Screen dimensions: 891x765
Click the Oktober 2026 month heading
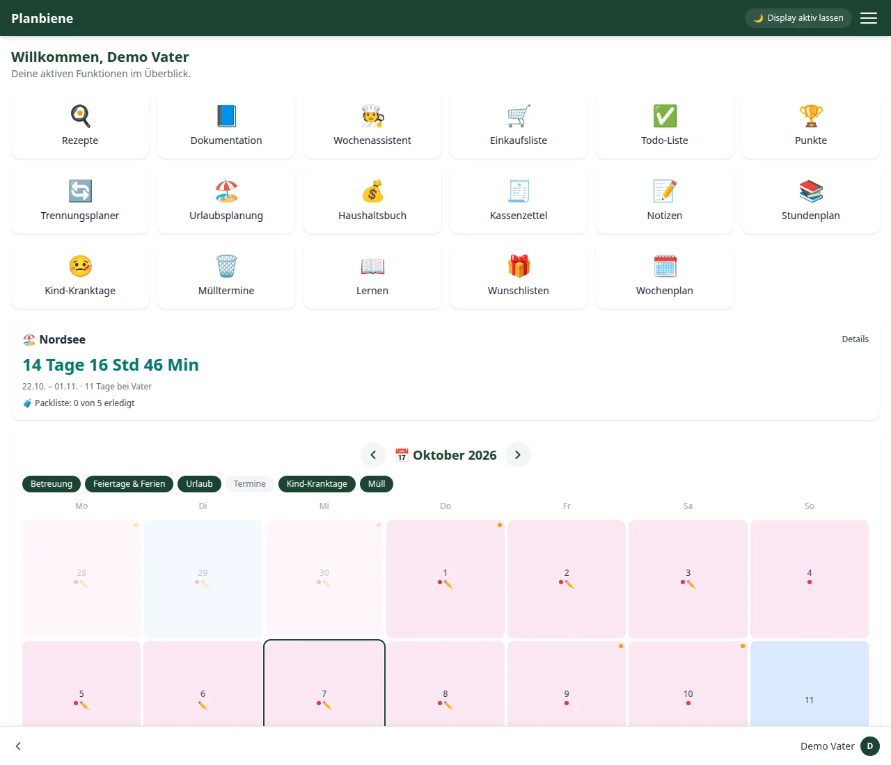pyautogui.click(x=445, y=455)
